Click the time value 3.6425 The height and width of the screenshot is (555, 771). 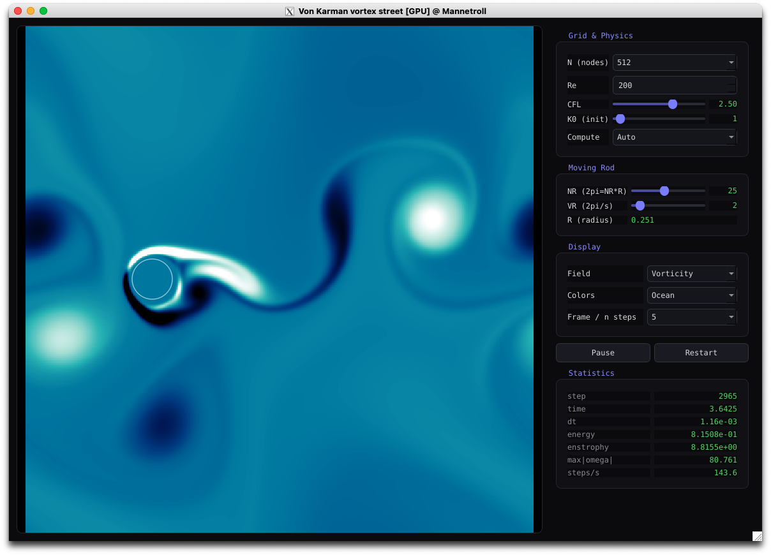pyautogui.click(x=723, y=409)
